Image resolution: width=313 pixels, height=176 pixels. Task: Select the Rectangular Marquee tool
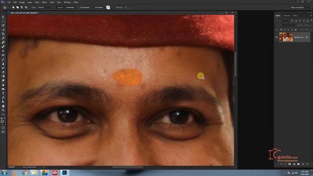3,21
